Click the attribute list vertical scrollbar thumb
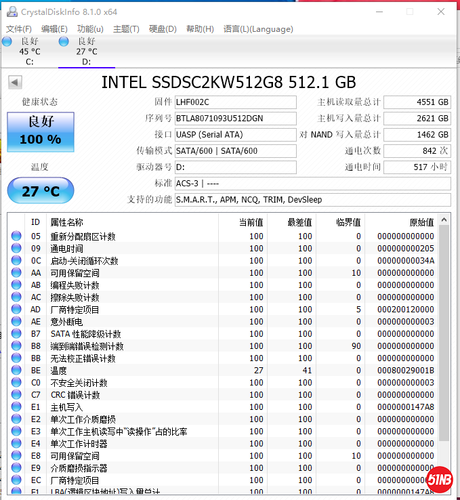 (x=444, y=333)
